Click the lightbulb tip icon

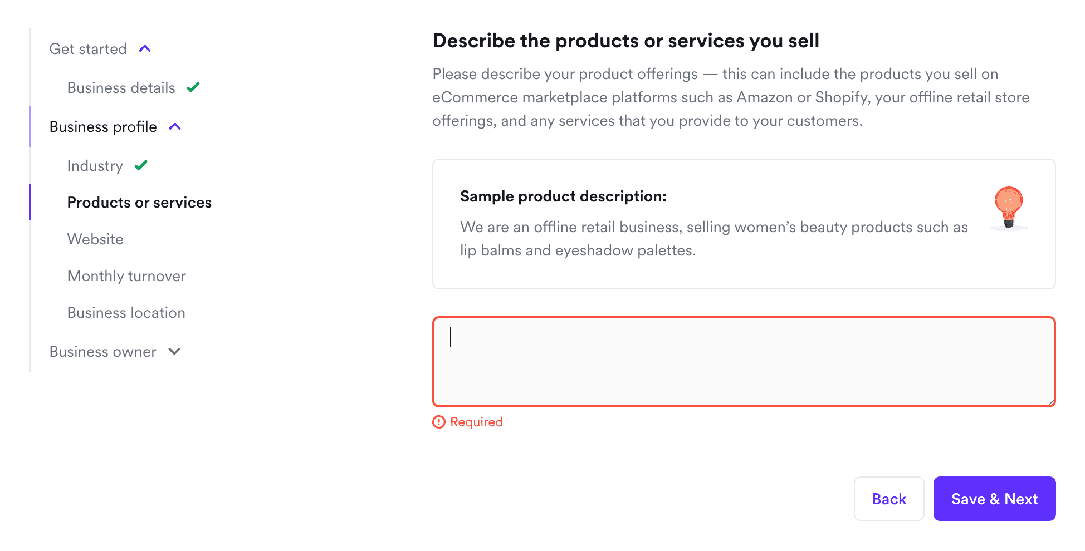1008,207
